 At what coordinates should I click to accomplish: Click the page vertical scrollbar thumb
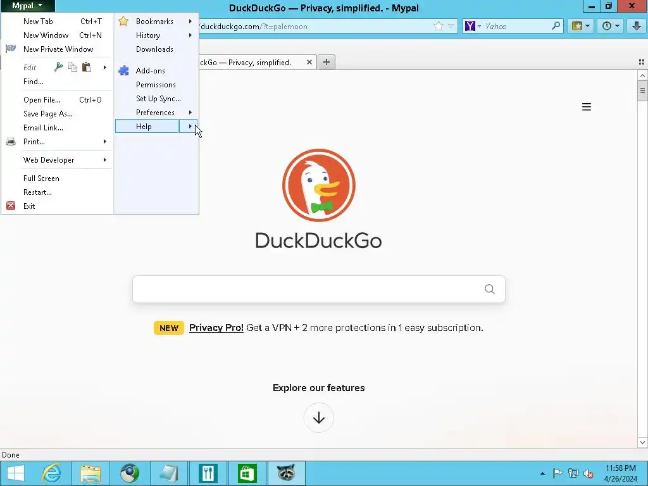click(642, 91)
